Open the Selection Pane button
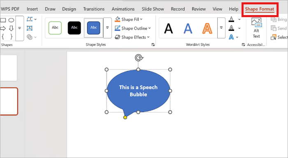 point(279,37)
